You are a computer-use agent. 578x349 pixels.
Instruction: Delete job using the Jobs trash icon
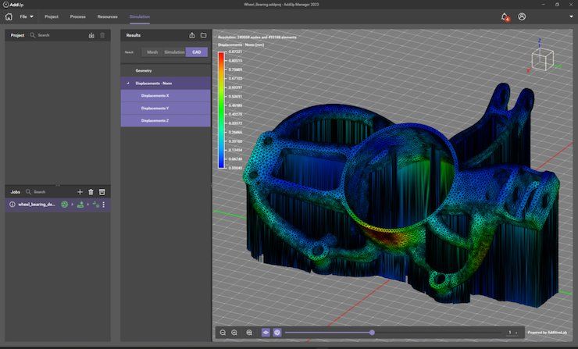pos(91,191)
